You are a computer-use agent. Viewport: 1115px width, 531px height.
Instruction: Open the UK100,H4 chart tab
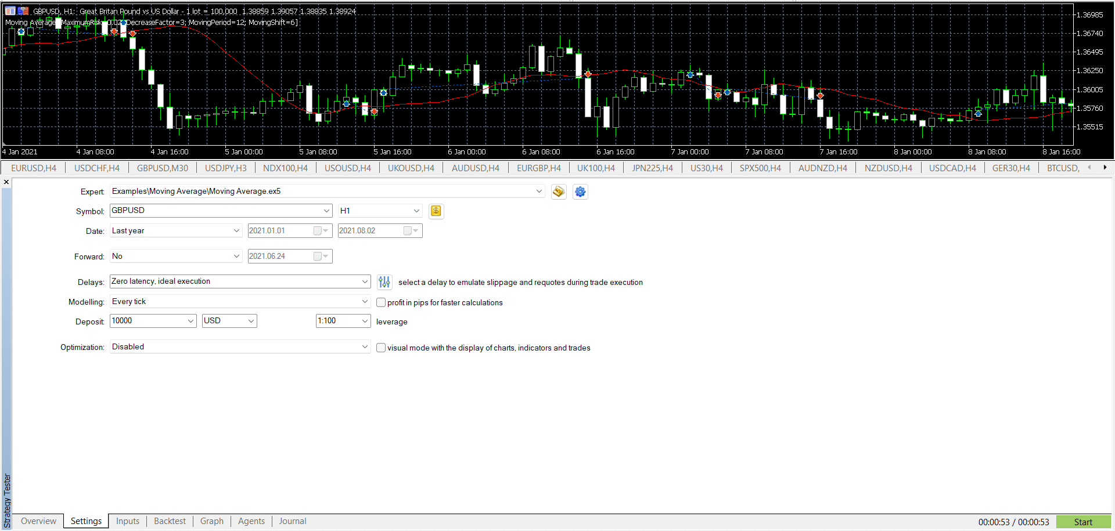click(596, 168)
